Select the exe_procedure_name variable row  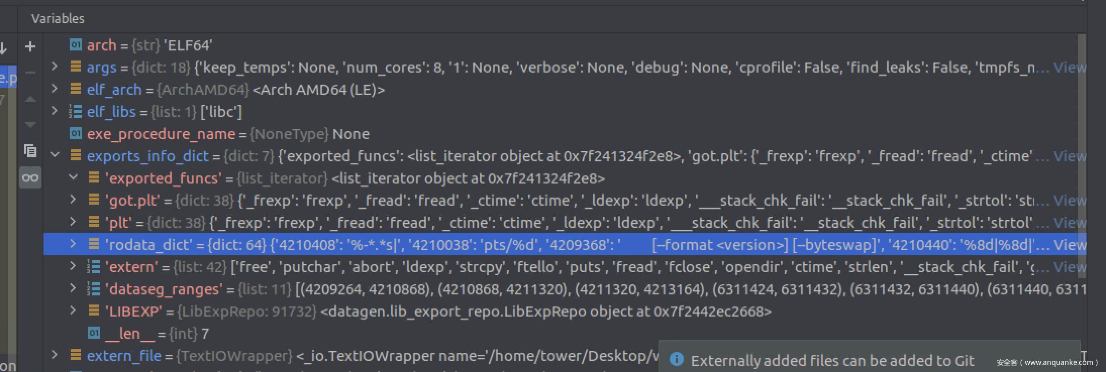227,134
